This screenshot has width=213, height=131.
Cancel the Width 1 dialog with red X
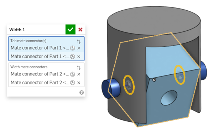click(80, 30)
